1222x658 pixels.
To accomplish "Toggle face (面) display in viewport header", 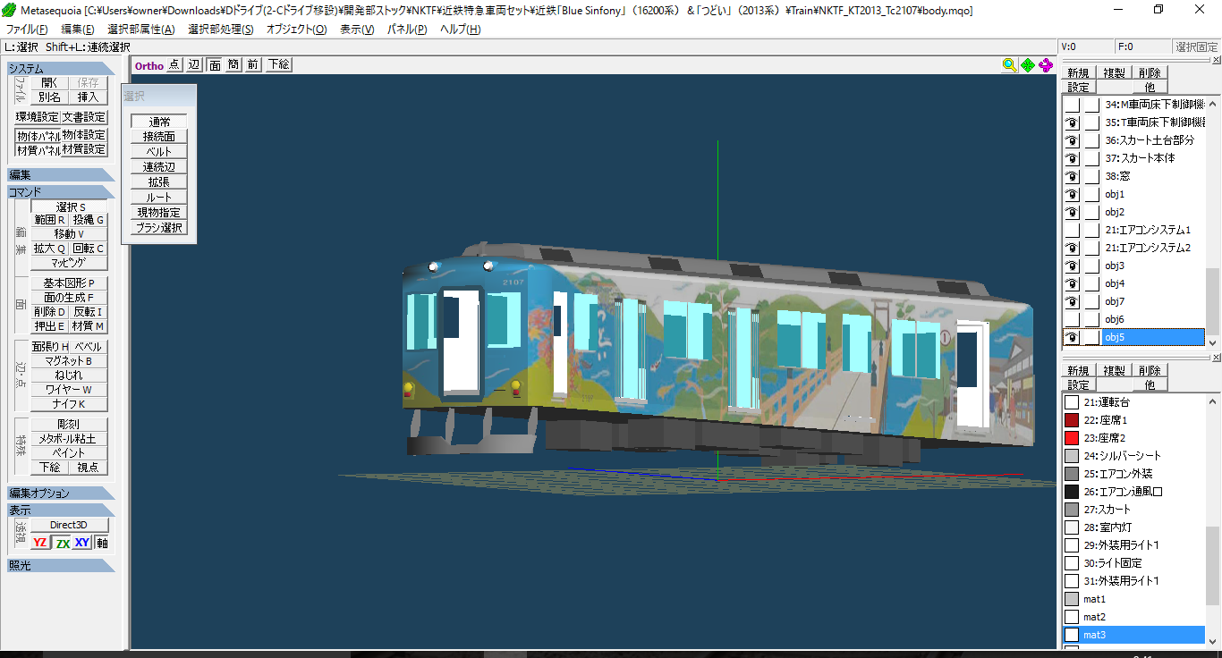I will pyautogui.click(x=215, y=64).
